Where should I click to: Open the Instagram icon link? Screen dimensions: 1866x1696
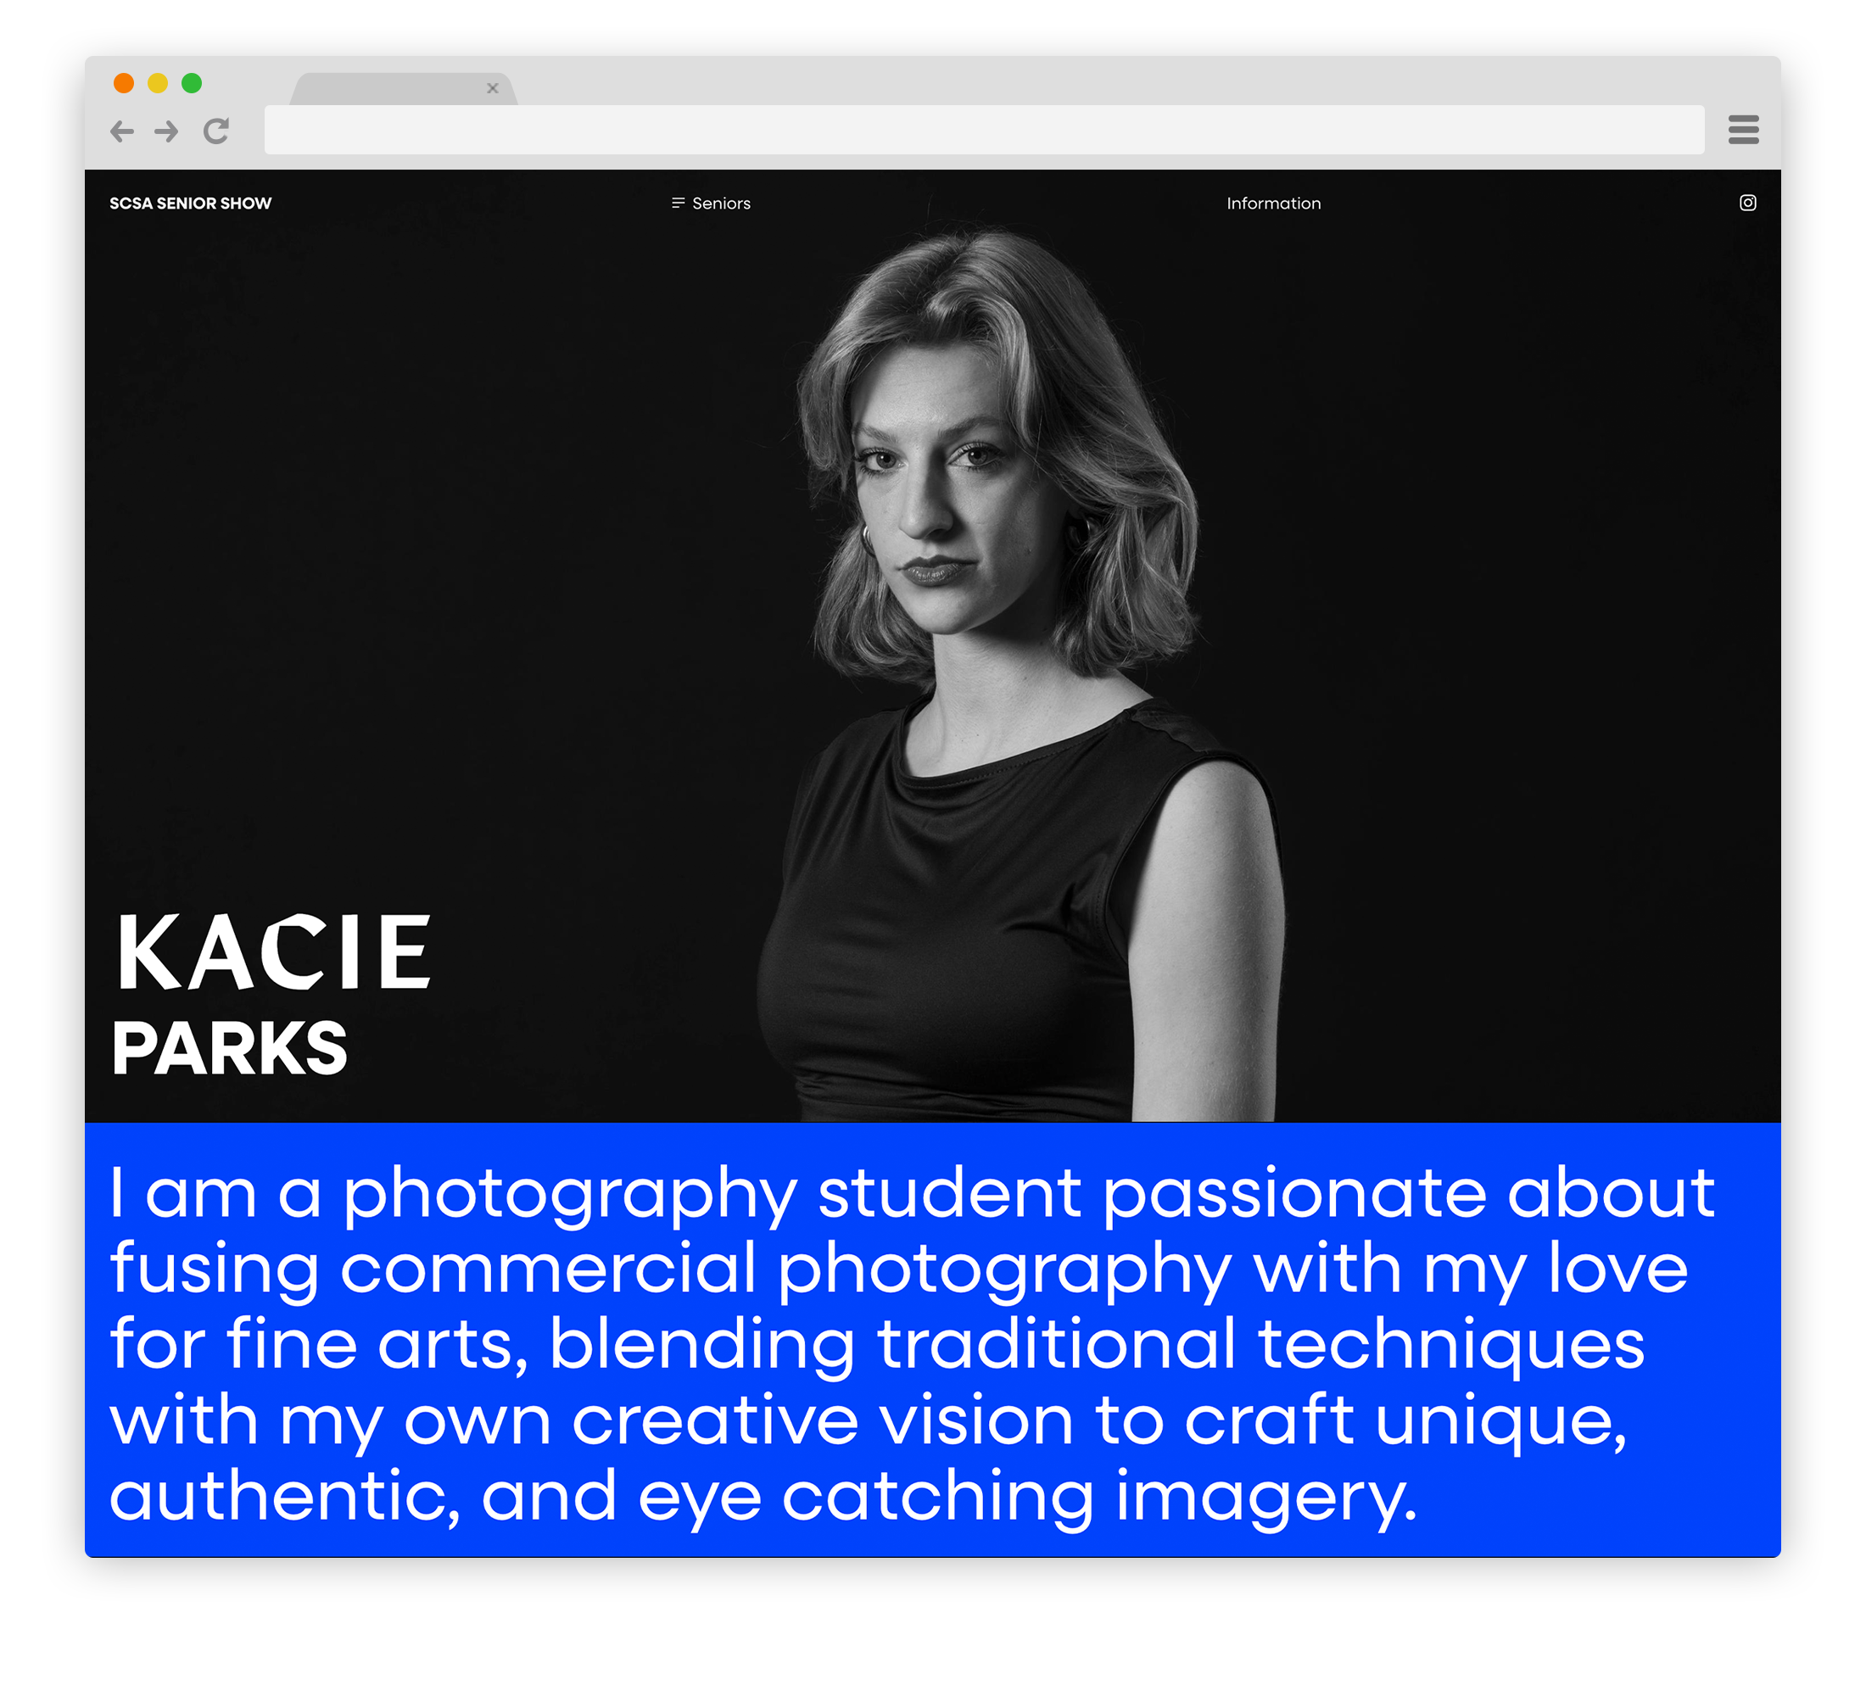pos(1746,203)
